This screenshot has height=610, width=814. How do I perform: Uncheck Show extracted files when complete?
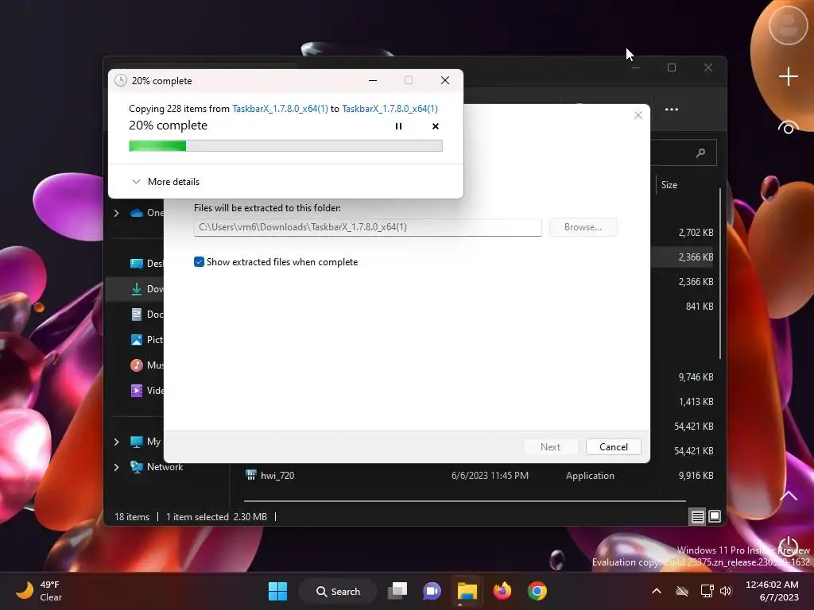click(x=199, y=262)
